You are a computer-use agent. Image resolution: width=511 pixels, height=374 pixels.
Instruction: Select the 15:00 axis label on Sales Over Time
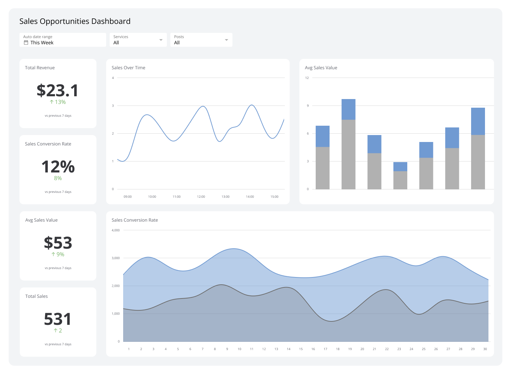(x=274, y=196)
